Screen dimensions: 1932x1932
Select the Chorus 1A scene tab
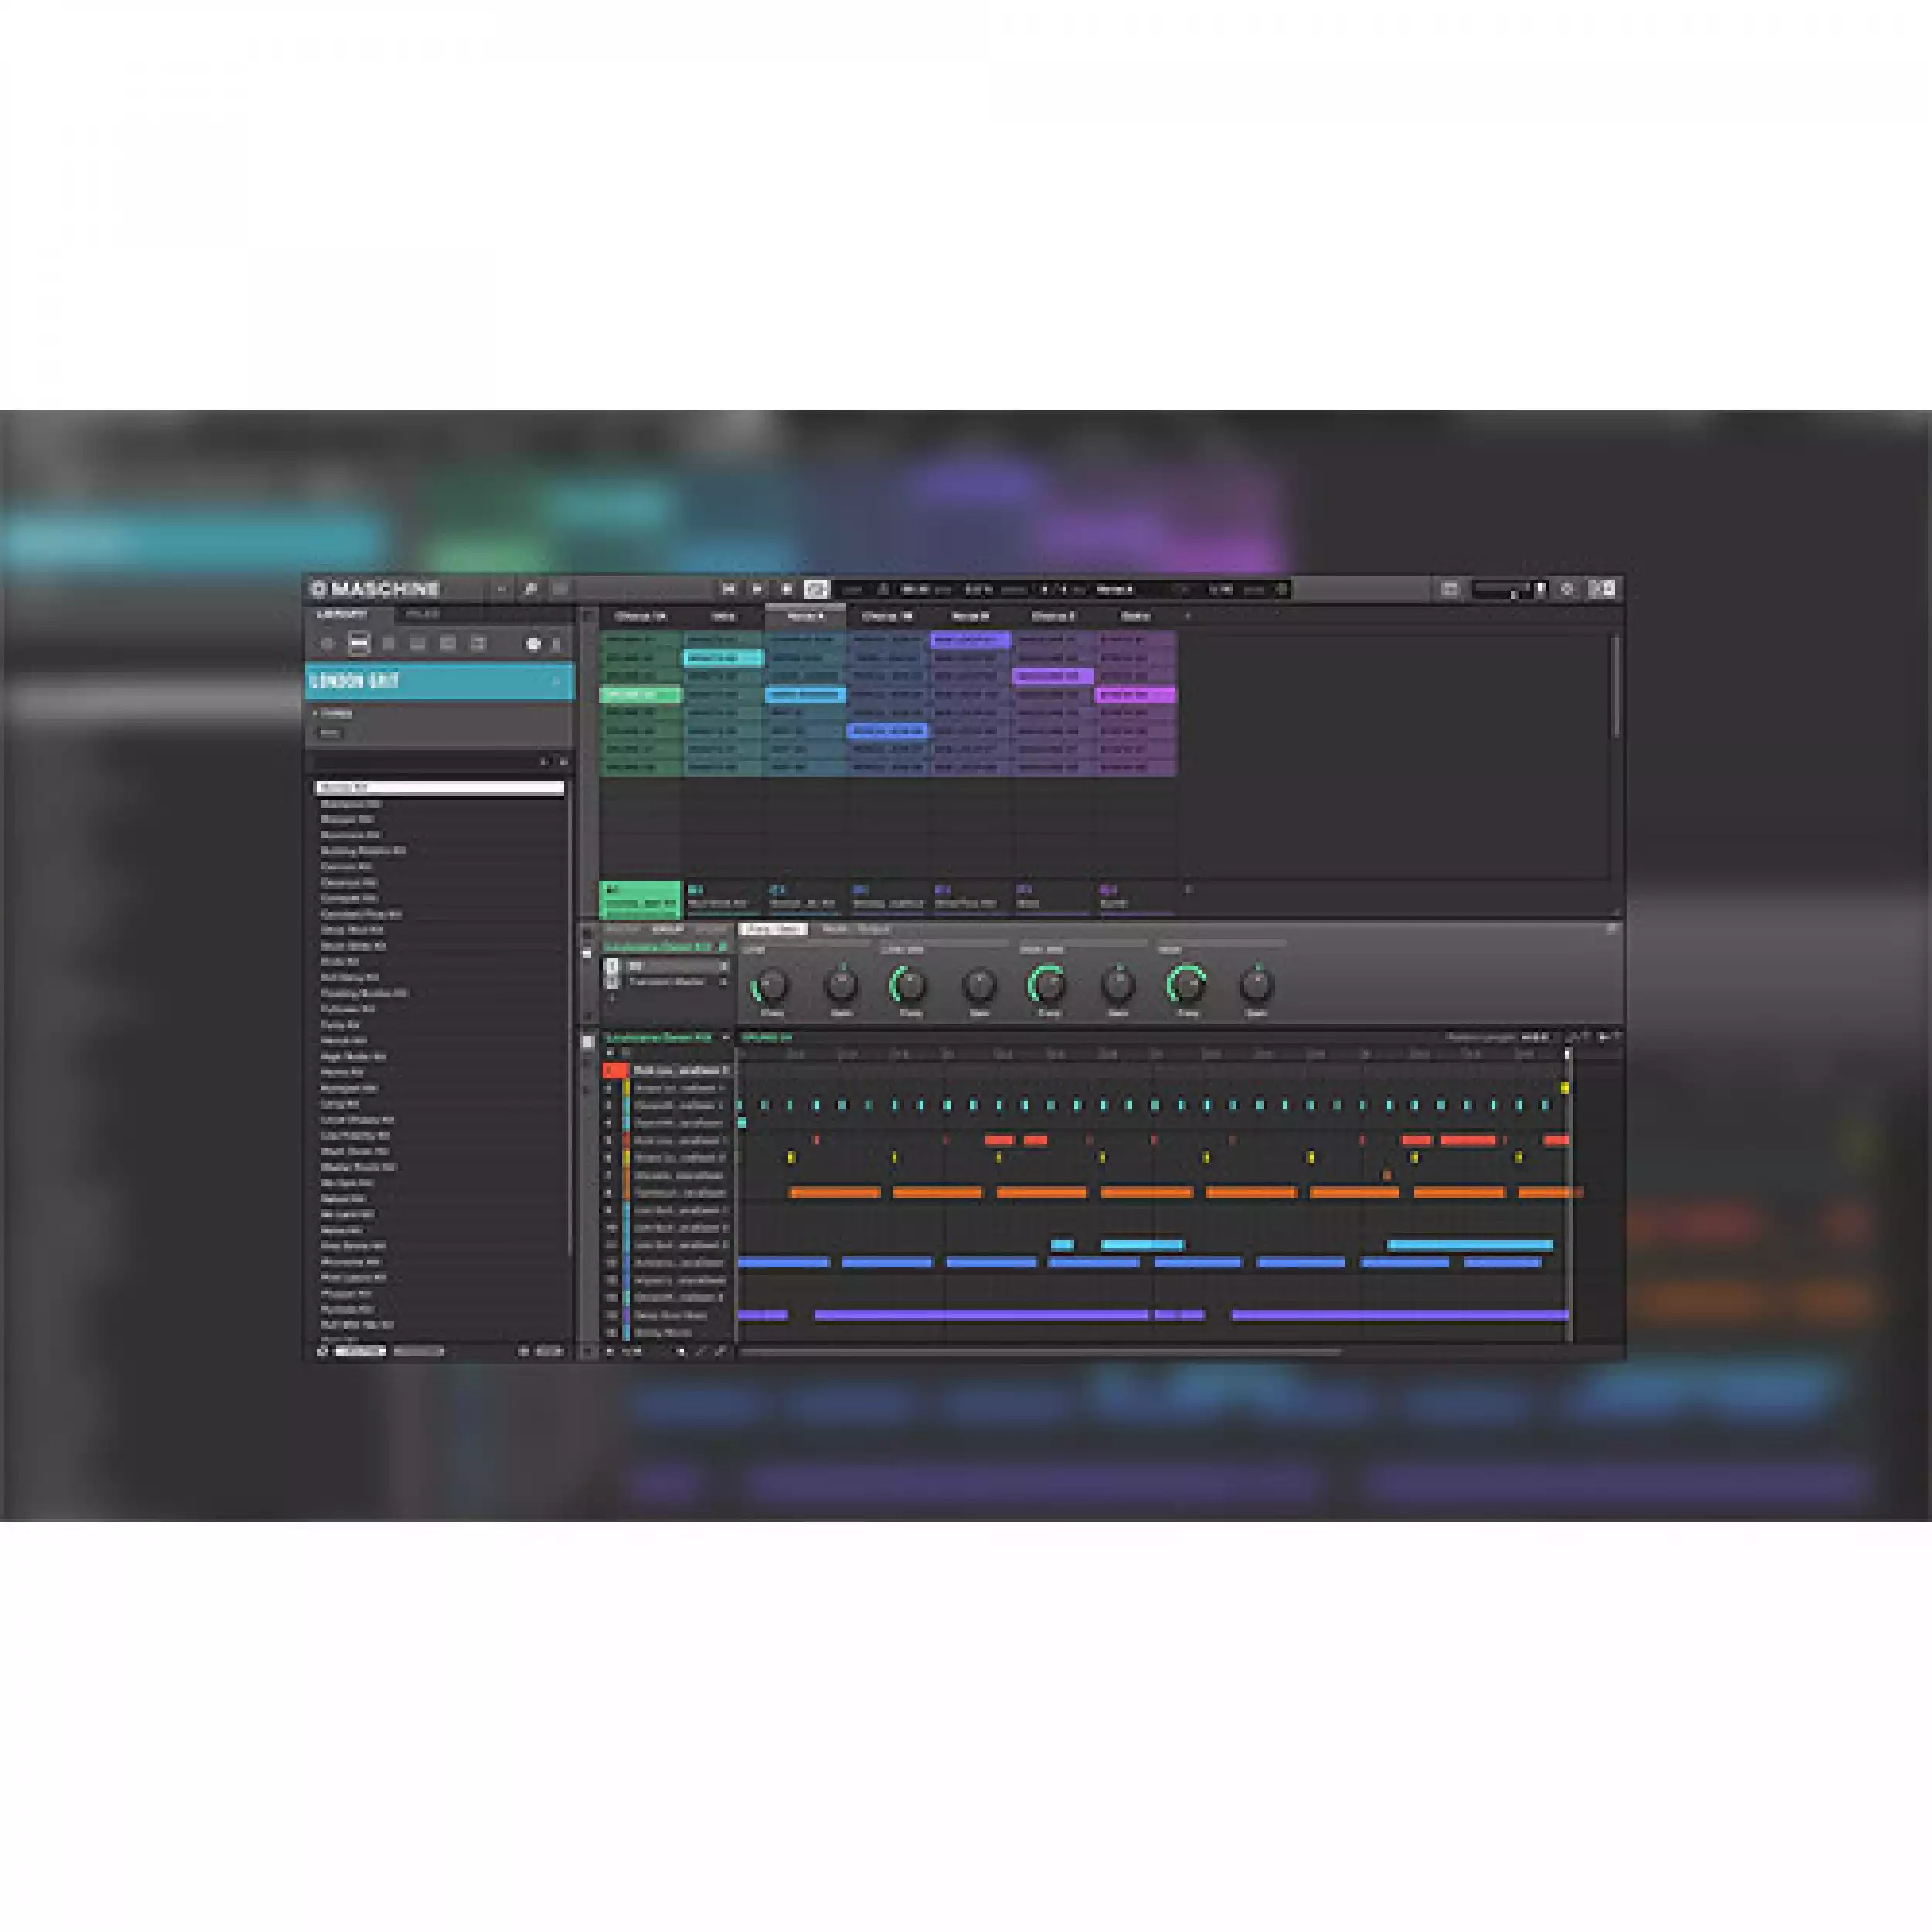[640, 616]
